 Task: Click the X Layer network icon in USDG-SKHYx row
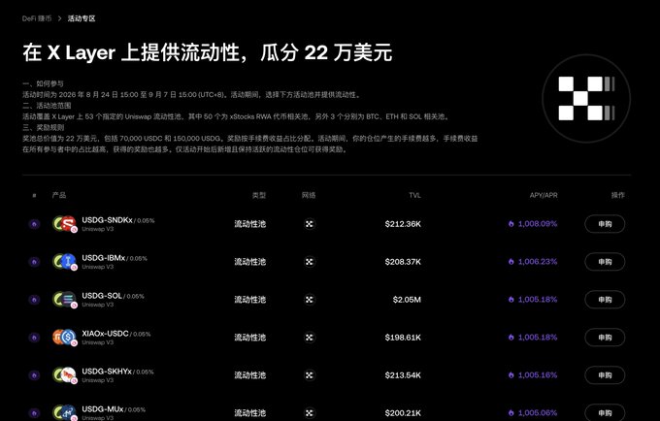pyautogui.click(x=310, y=375)
